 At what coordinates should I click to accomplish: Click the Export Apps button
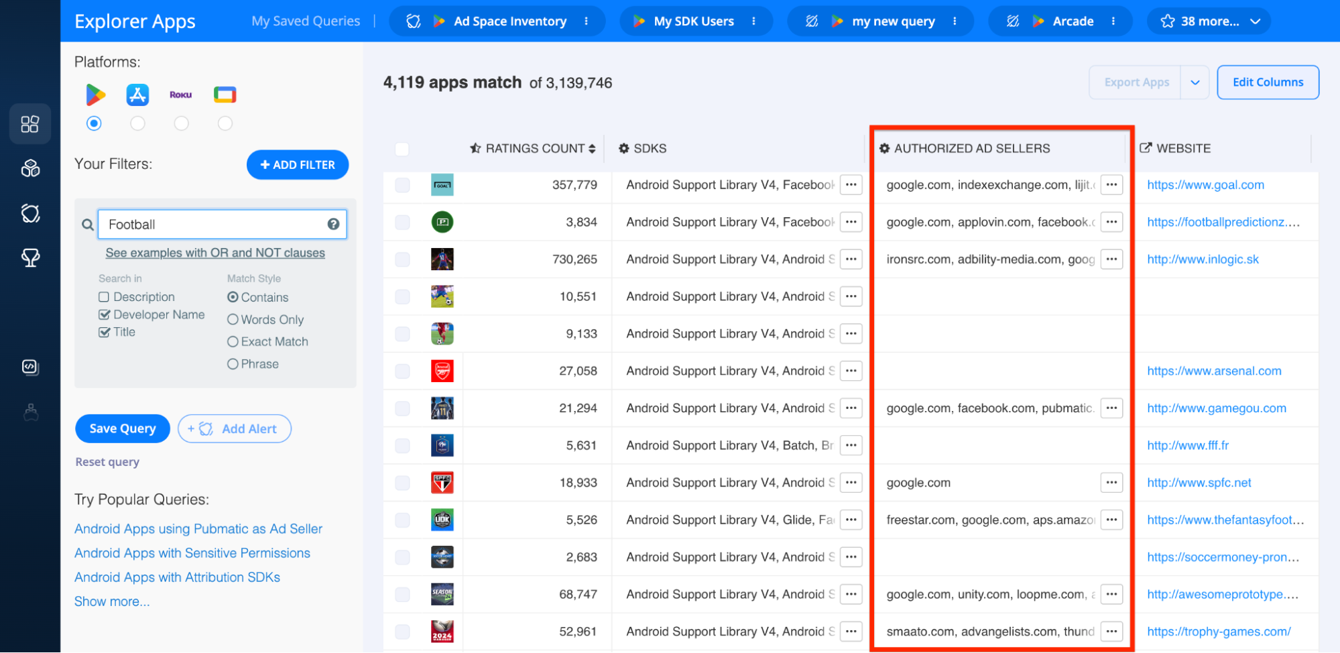pos(1136,82)
